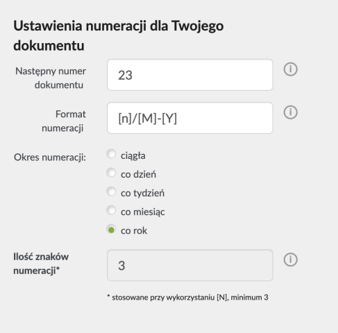This screenshot has width=338, height=333.
Task: Choose the 'co dzień' numbering period radio
Action: 111,173
